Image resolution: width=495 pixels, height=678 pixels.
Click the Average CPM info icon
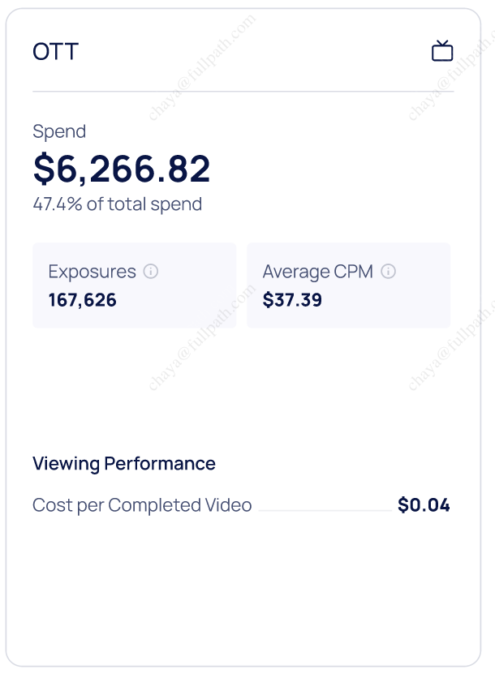[388, 272]
